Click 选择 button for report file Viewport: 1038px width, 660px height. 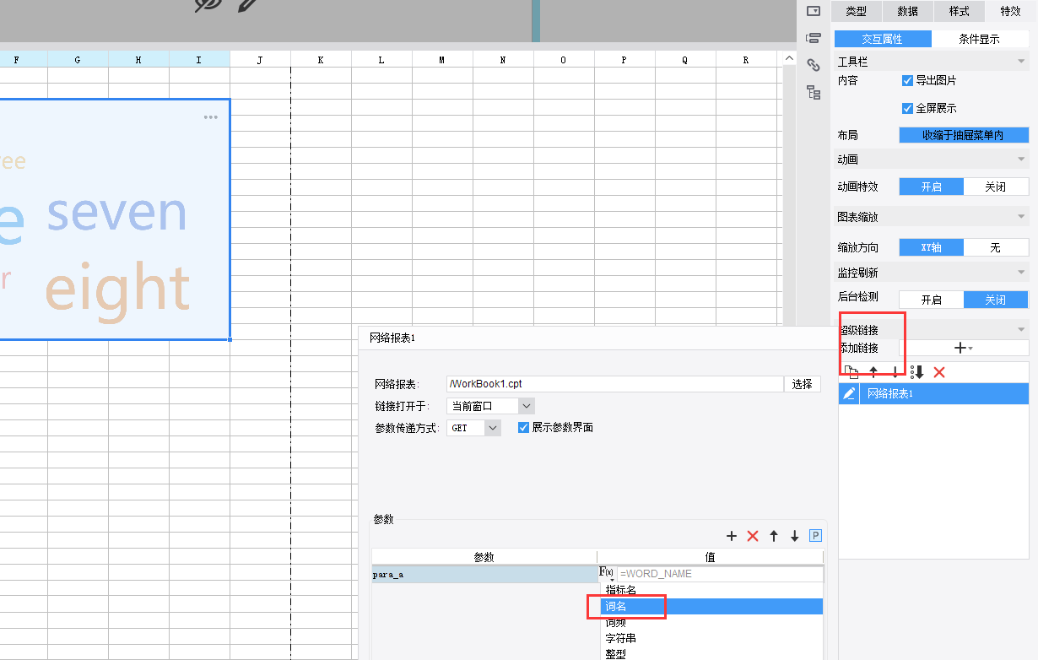(x=803, y=384)
